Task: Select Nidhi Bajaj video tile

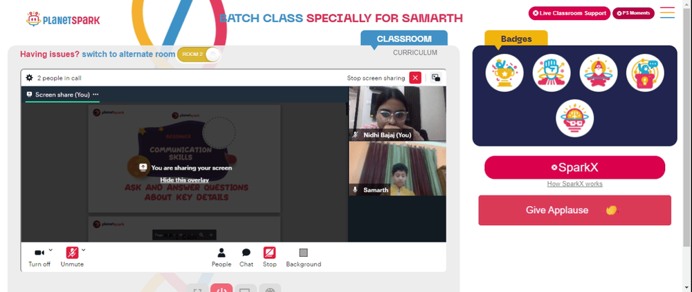Action: click(x=397, y=114)
